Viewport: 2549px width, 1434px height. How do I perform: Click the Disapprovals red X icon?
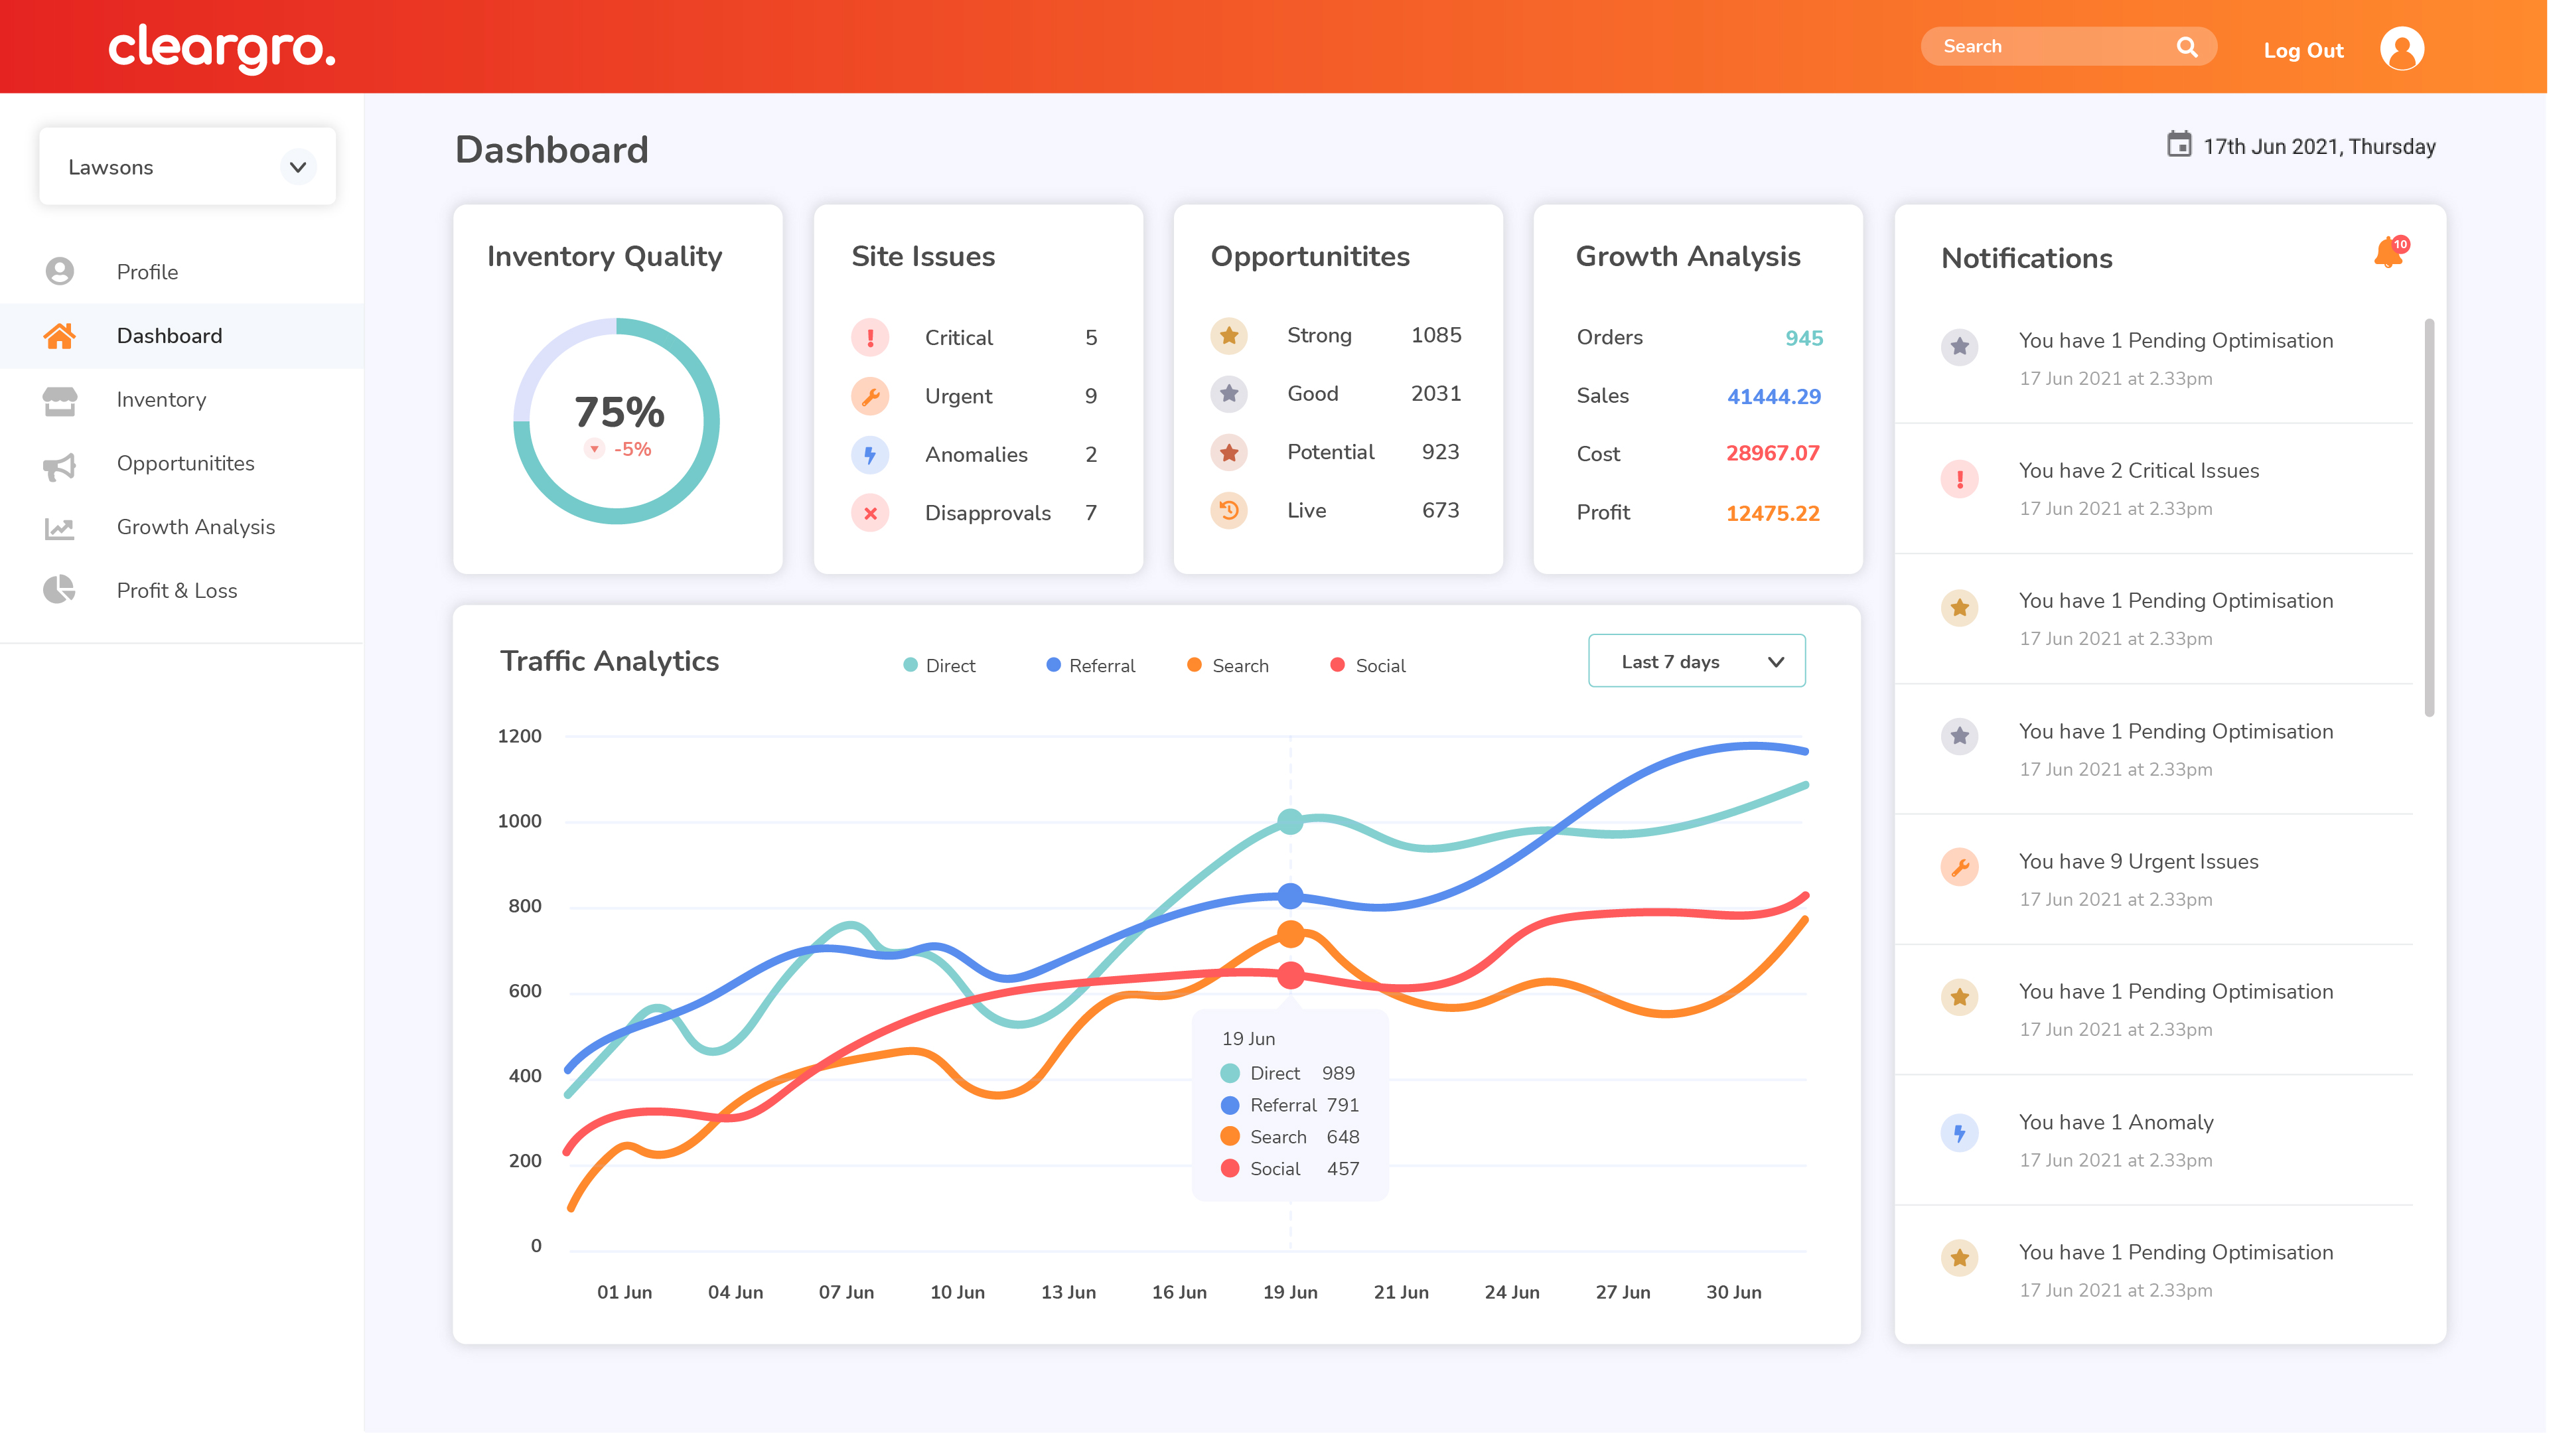(870, 513)
